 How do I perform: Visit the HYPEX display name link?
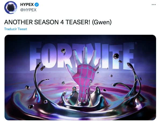[x=27, y=5]
